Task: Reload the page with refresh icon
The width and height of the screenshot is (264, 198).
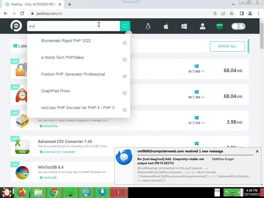Action: coord(22,13)
